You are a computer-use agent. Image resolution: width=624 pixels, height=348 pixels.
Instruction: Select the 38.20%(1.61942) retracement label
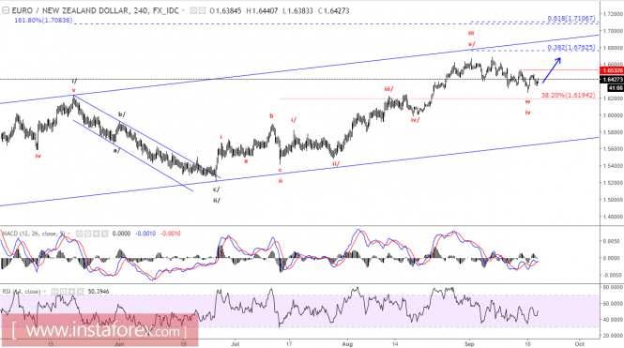pyautogui.click(x=569, y=95)
